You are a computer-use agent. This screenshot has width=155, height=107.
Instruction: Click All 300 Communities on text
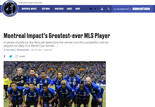pos(122,9)
